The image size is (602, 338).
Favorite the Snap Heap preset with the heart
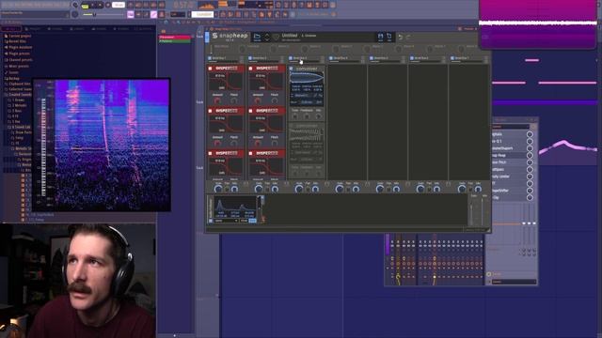(276, 37)
